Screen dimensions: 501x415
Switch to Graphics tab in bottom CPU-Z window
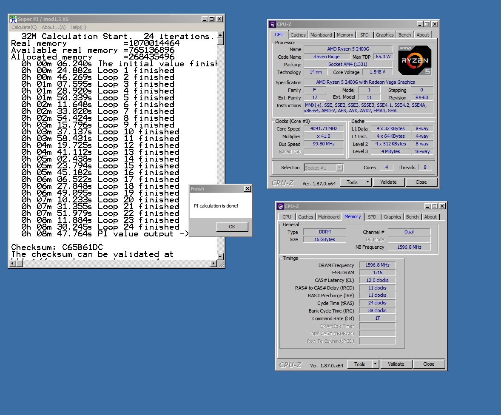(393, 217)
